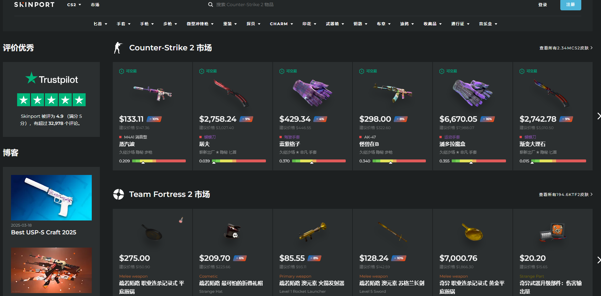Open the Best USP-S Craft 2025 blog thumbnail
Screen dimensions: 601x296
click(51, 198)
